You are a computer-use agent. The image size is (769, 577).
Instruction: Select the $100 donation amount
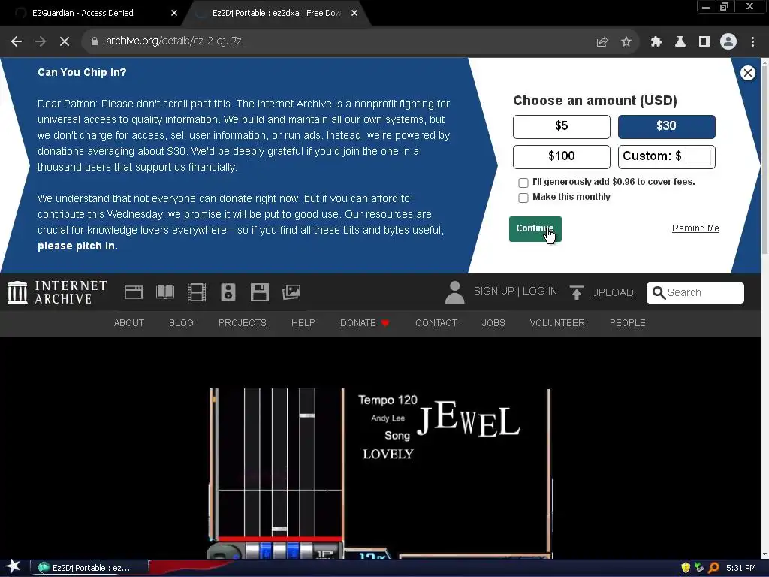[562, 157]
